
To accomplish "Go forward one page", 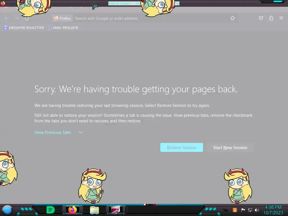I will pos(17,18).
